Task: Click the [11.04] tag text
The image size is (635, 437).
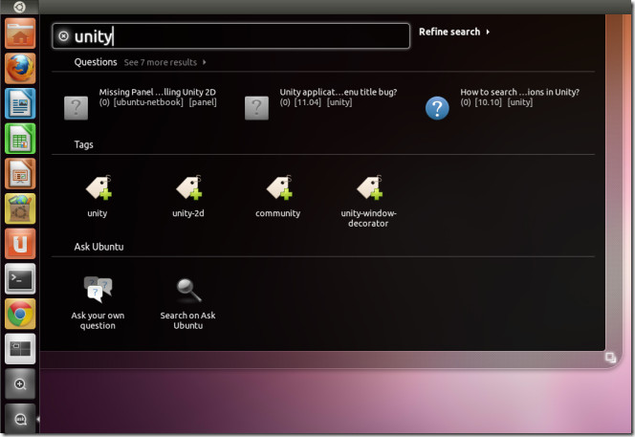Action: tap(307, 102)
